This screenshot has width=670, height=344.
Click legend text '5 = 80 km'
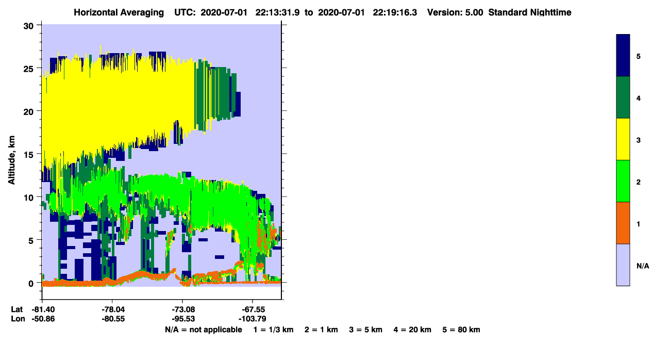click(x=461, y=330)
